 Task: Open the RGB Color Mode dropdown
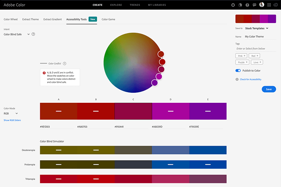pyautogui.click(x=11, y=113)
